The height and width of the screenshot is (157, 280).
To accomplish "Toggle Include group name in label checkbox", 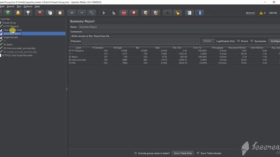I will pos(136,153).
